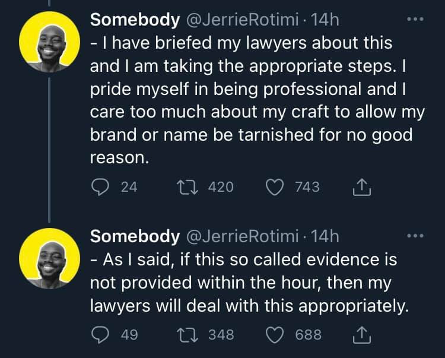
Task: Click the 14h timestamp on first tweet
Action: coord(325,20)
